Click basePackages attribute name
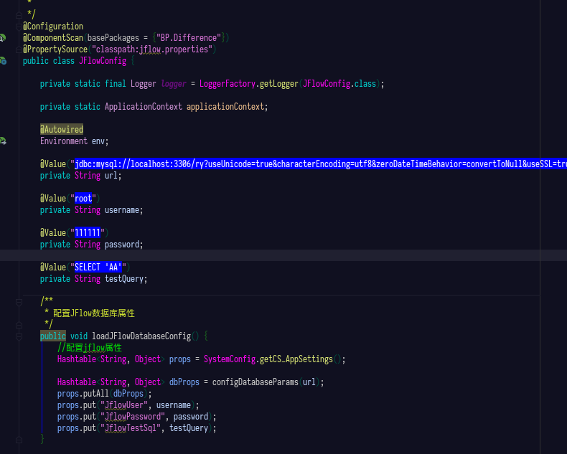Screen dimensions: 567x454 click(113, 38)
